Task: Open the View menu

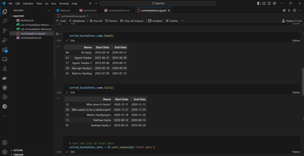Action: click(x=39, y=3)
